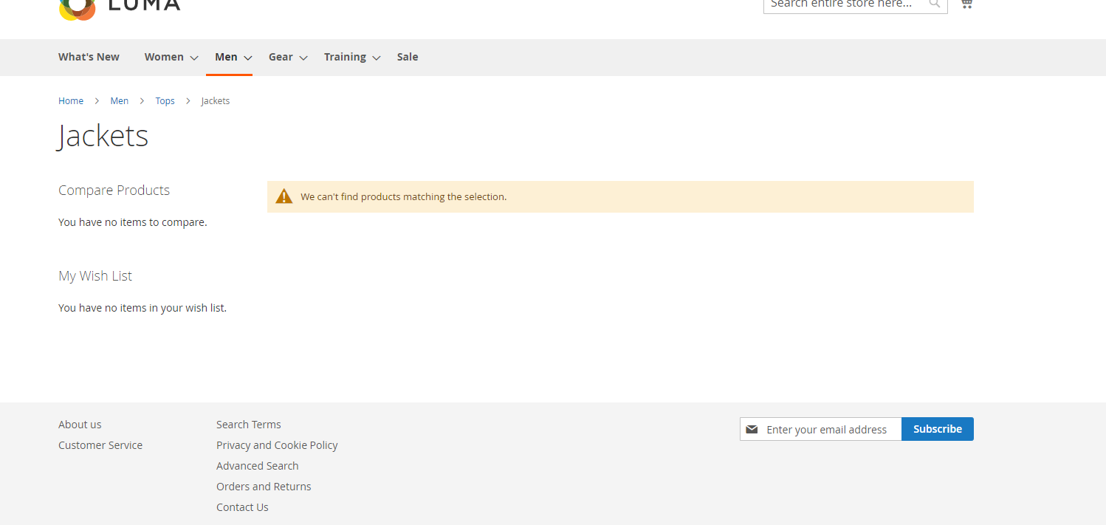Expand the Training dropdown menu
The width and height of the screenshot is (1106, 525).
[x=351, y=57]
